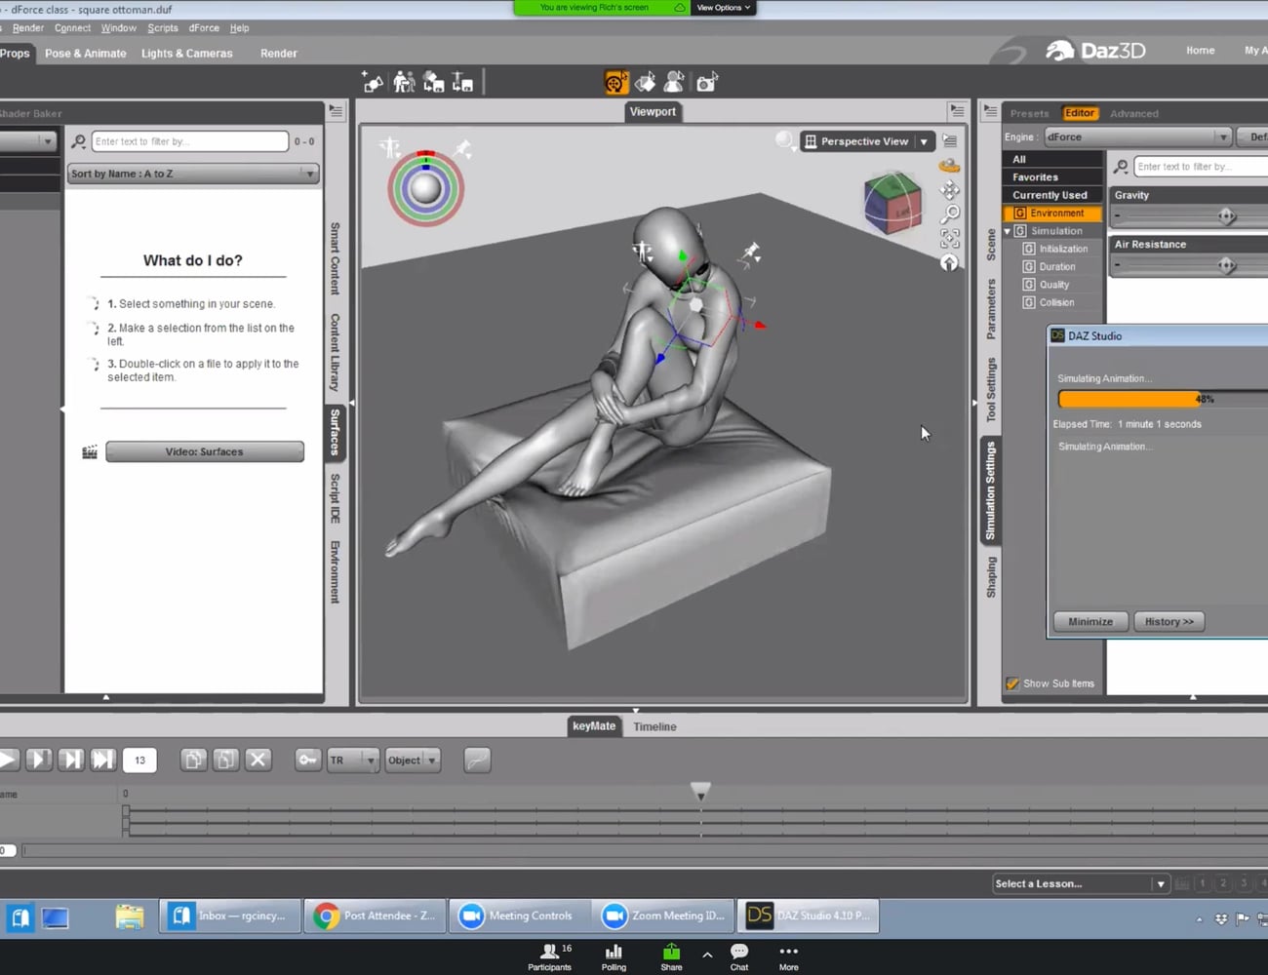Click the orbit view cube gizmo
The width and height of the screenshot is (1268, 975).
892,205
